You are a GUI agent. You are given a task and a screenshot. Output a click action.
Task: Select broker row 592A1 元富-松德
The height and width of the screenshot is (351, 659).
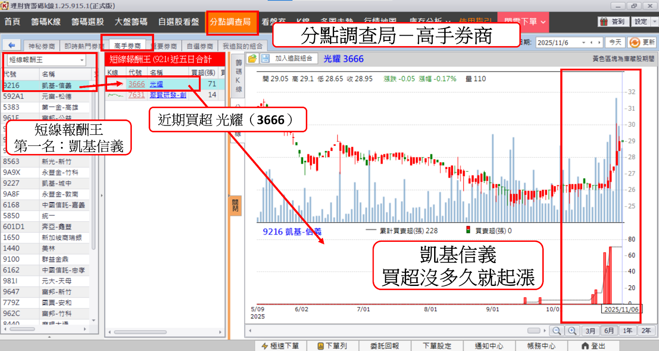point(46,96)
